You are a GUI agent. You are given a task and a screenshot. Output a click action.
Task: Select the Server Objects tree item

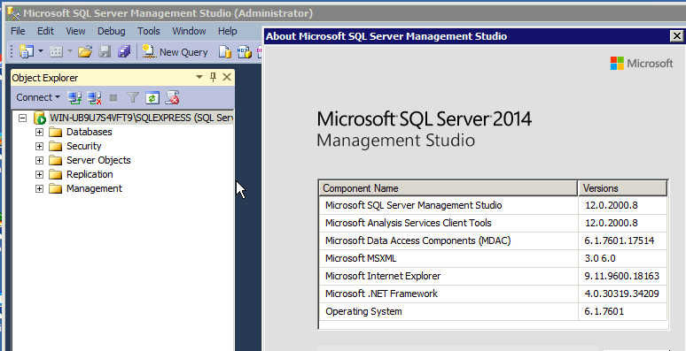click(98, 160)
